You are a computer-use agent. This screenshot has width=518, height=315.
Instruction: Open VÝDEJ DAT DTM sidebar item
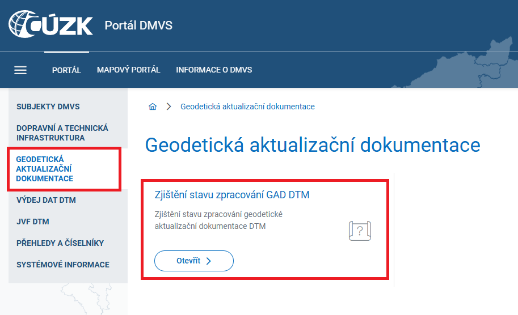46,200
